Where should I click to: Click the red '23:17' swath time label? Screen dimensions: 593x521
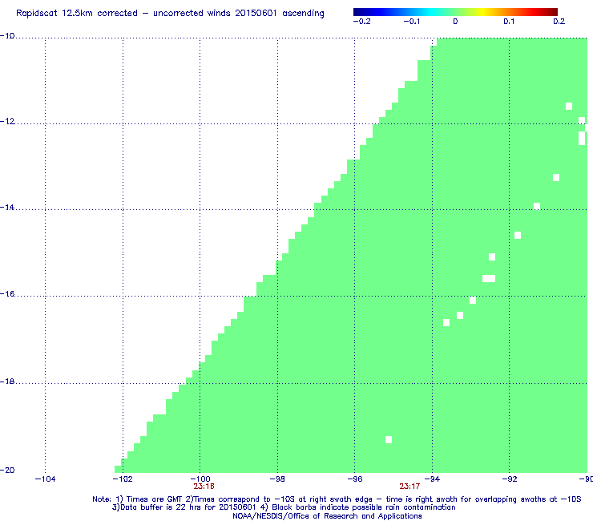tap(409, 487)
